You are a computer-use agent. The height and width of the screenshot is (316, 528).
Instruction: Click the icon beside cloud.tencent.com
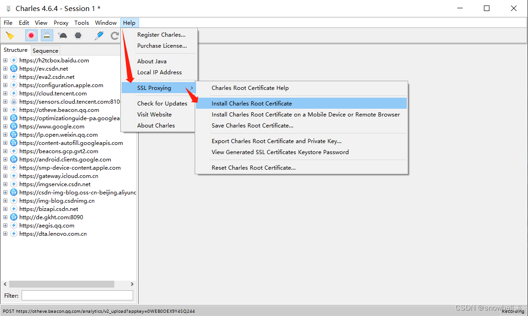click(14, 94)
